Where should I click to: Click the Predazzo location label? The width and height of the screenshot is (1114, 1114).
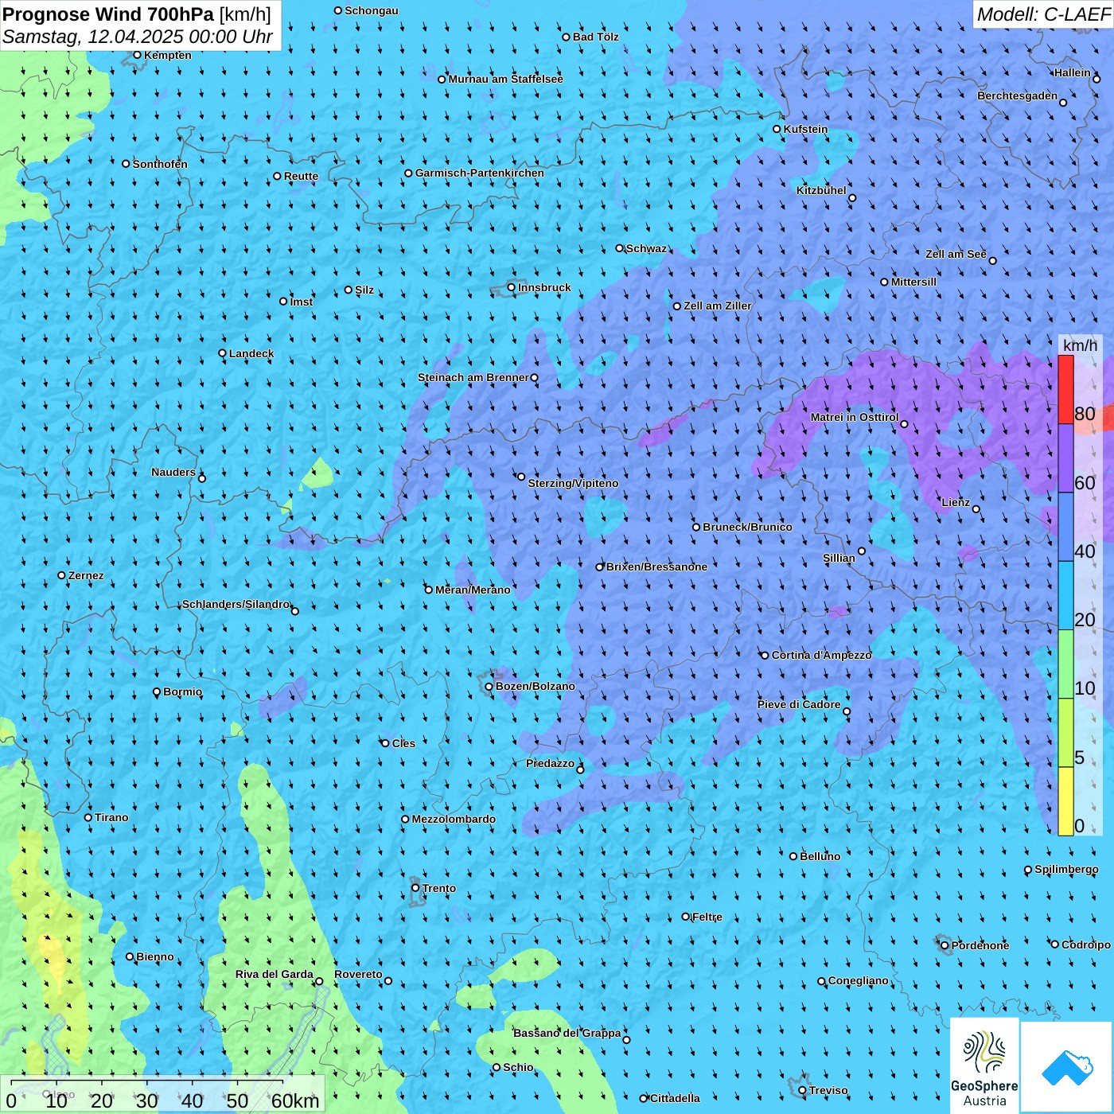click(550, 763)
